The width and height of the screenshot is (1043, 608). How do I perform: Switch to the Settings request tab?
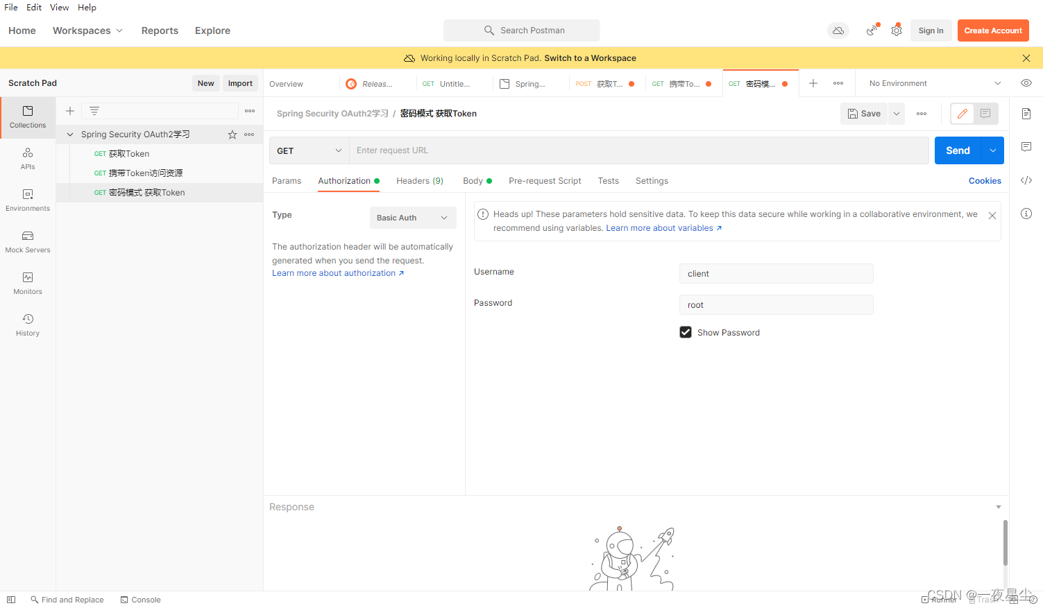(x=652, y=181)
